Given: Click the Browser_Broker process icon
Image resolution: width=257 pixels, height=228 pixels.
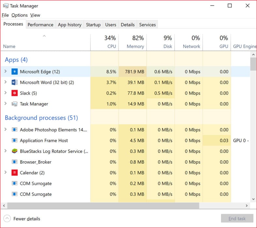Looking at the screenshot, I should (14, 162).
